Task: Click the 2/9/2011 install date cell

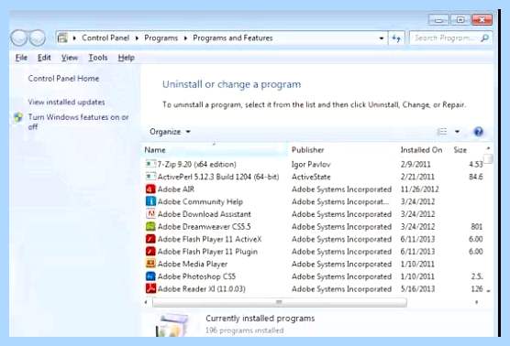Action: 416,164
